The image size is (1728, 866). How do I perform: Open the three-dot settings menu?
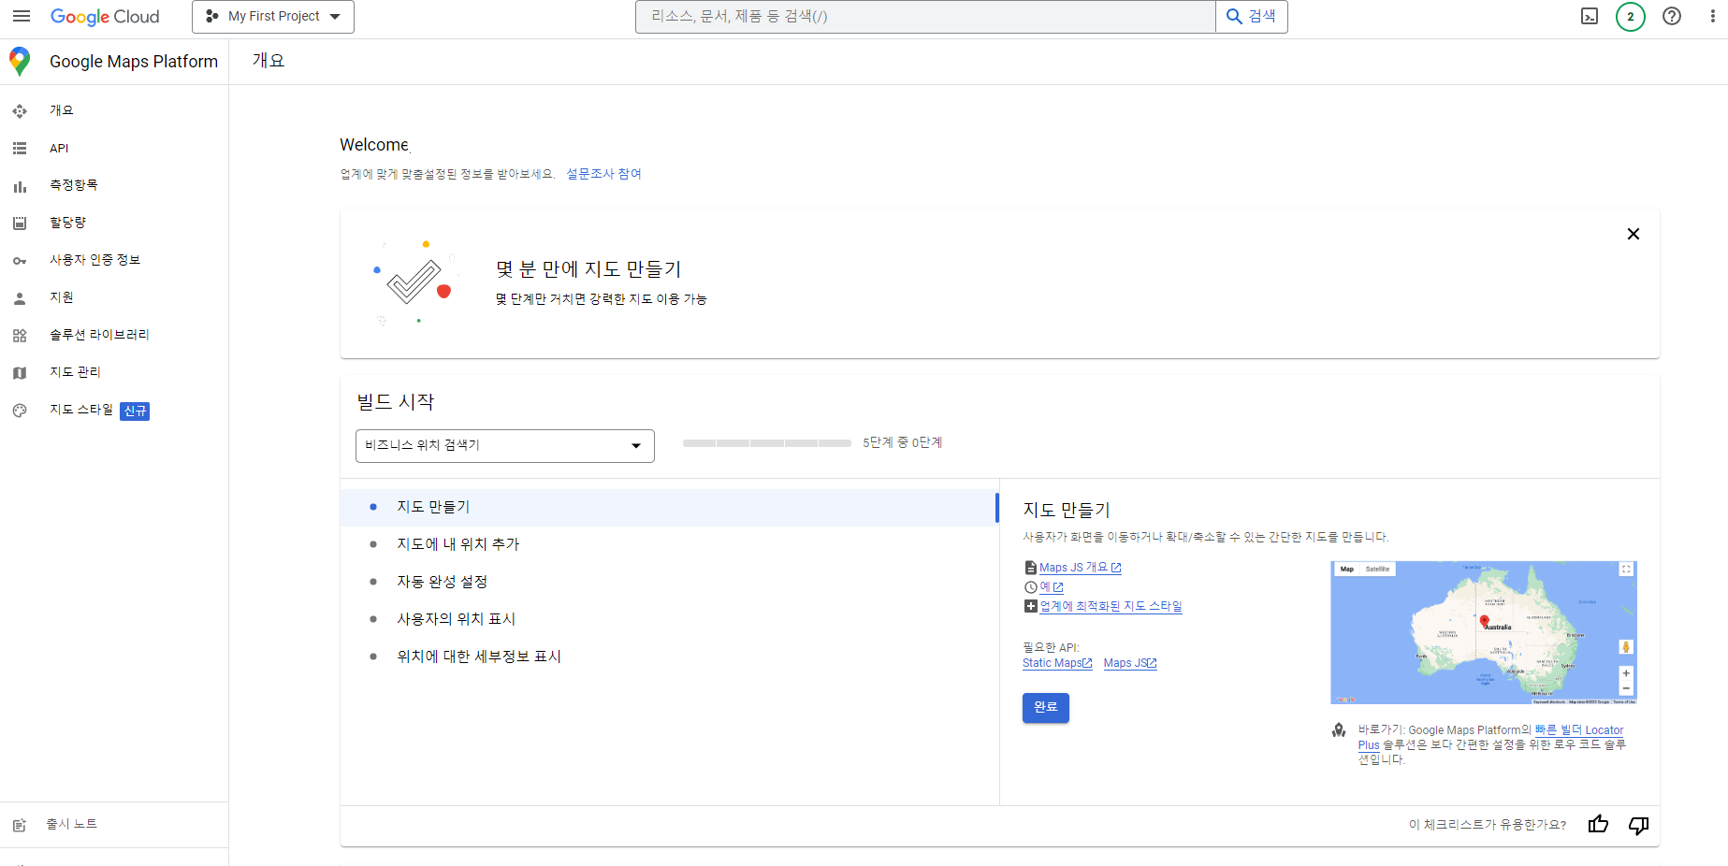pos(1712,16)
